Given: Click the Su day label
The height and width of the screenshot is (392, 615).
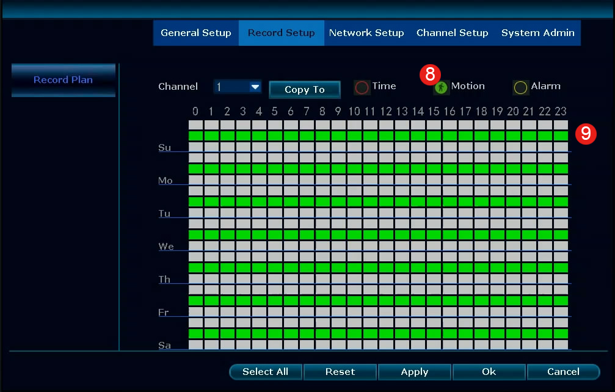Looking at the screenshot, I should (165, 148).
